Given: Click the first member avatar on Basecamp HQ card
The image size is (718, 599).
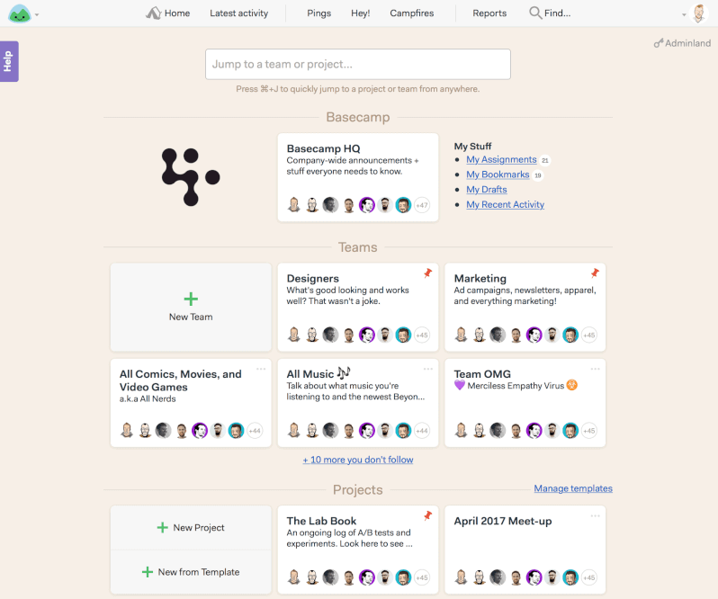Looking at the screenshot, I should tap(294, 205).
